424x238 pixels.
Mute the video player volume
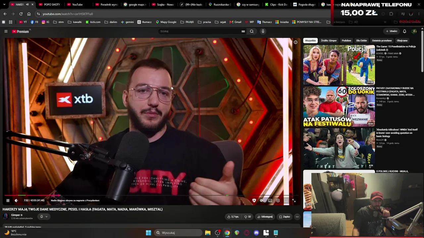pos(16,200)
